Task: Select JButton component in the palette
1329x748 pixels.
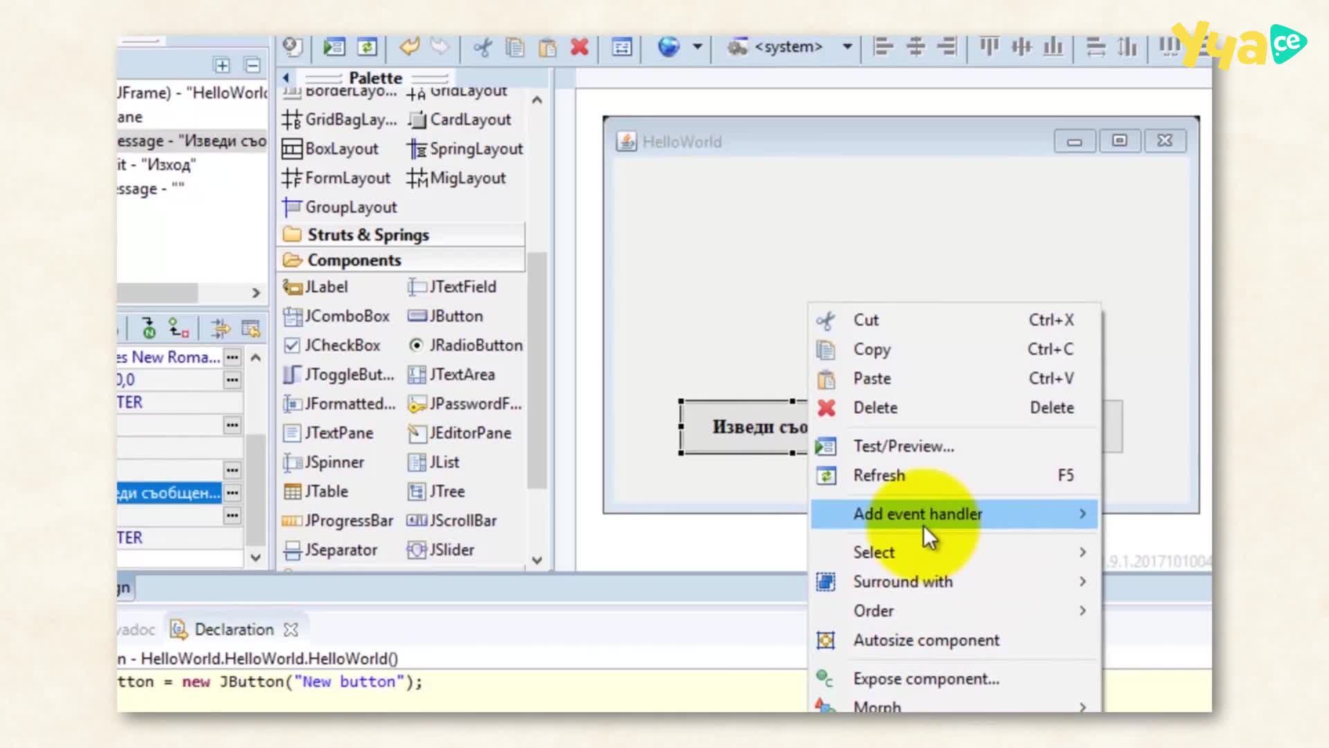Action: click(x=445, y=316)
